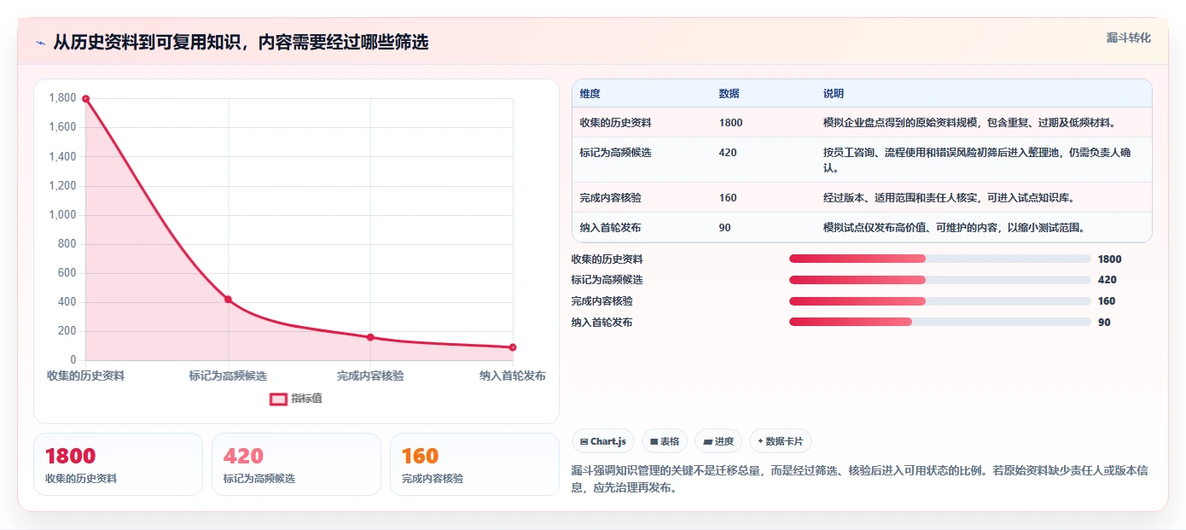Click description starting 经过版本、适用范围
Image resolution: width=1186 pixels, height=530 pixels.
[x=949, y=198]
